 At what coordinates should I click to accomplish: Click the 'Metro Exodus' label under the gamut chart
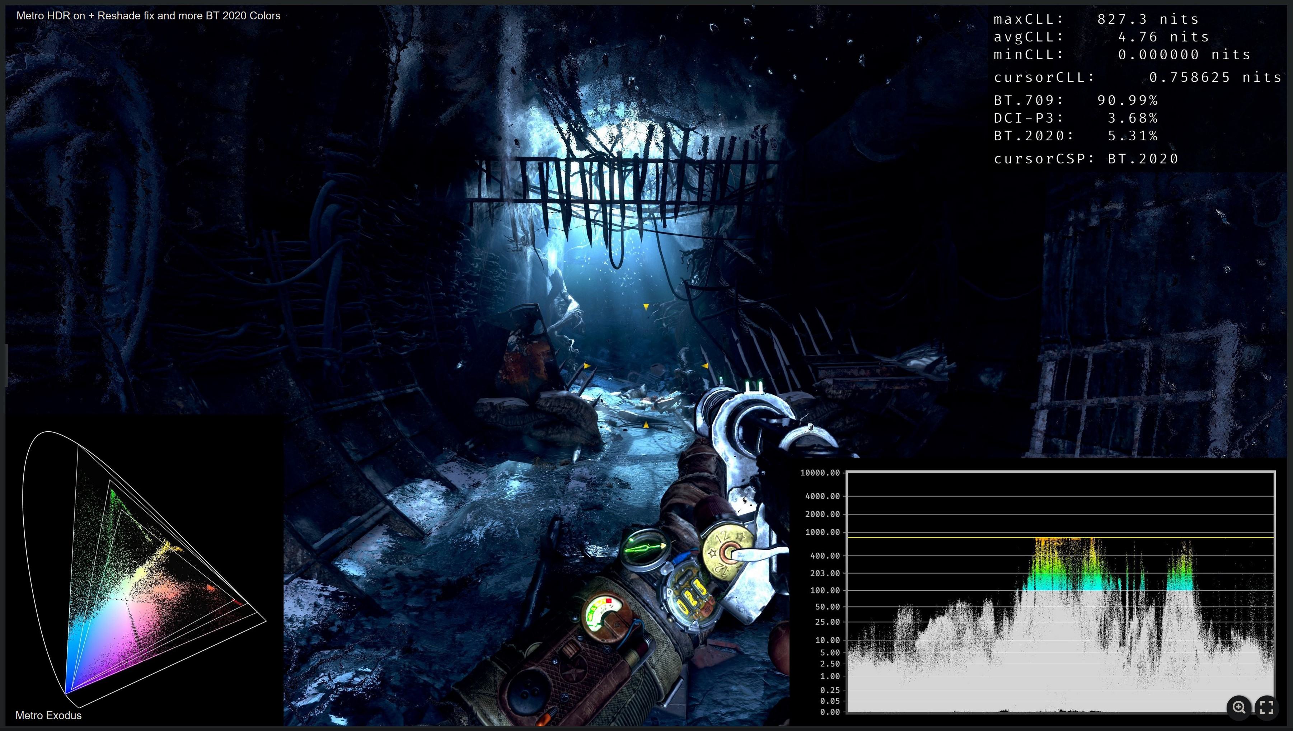point(48,716)
